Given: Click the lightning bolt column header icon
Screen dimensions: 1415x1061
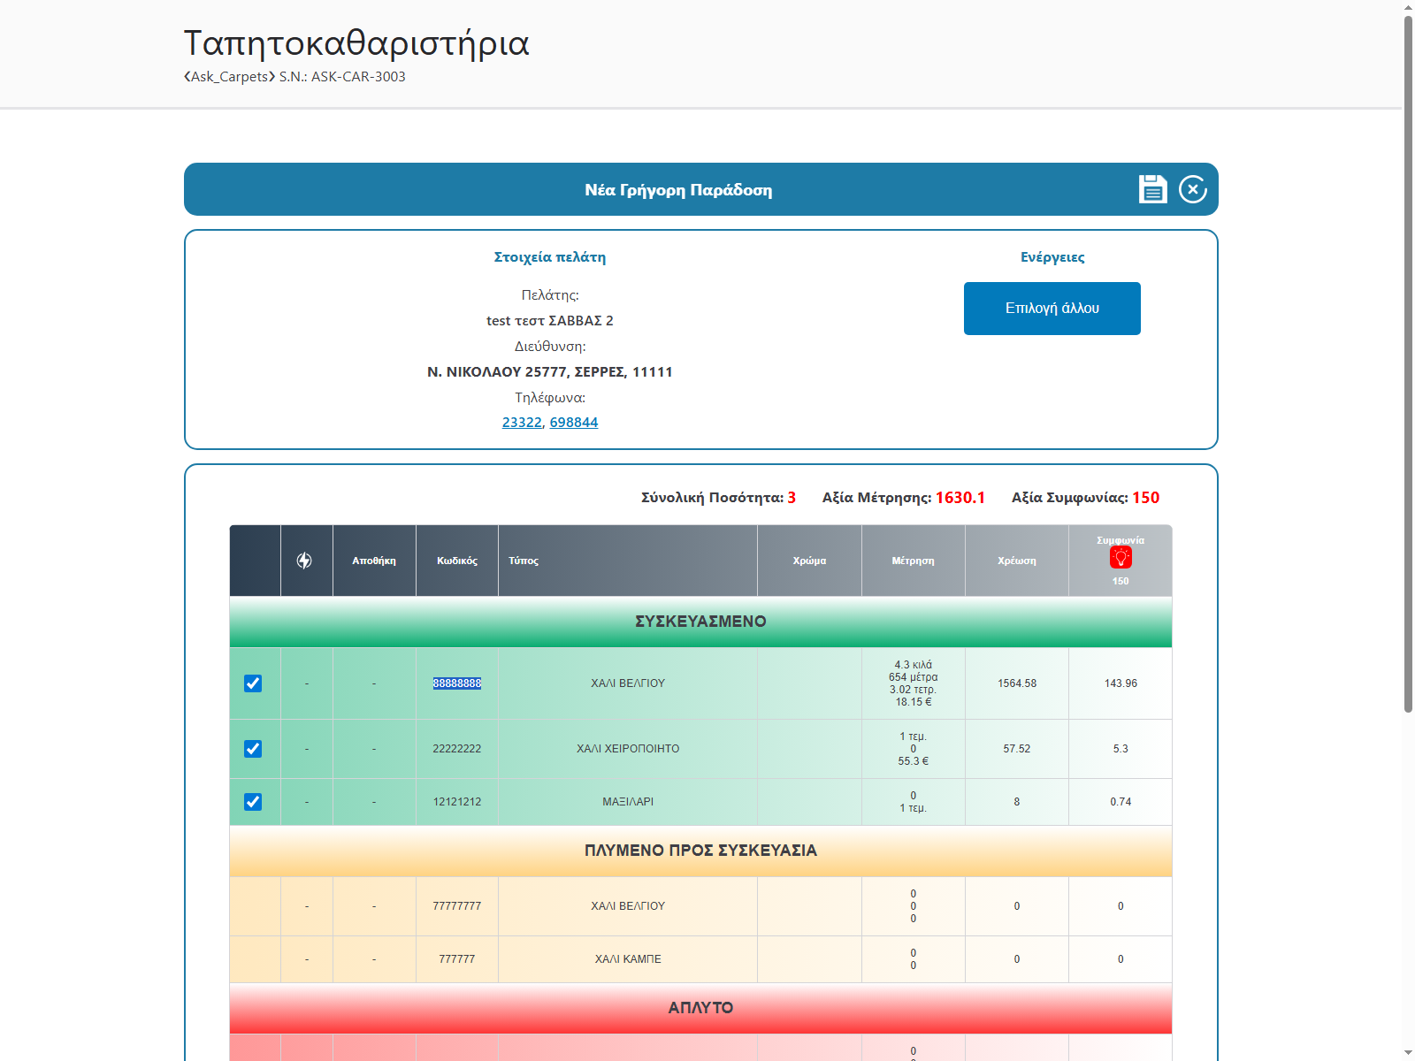Looking at the screenshot, I should [x=304, y=561].
